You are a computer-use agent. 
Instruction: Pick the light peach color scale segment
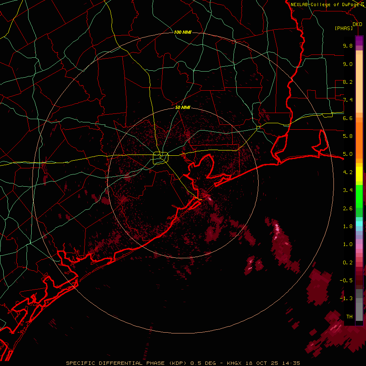[x=359, y=84]
